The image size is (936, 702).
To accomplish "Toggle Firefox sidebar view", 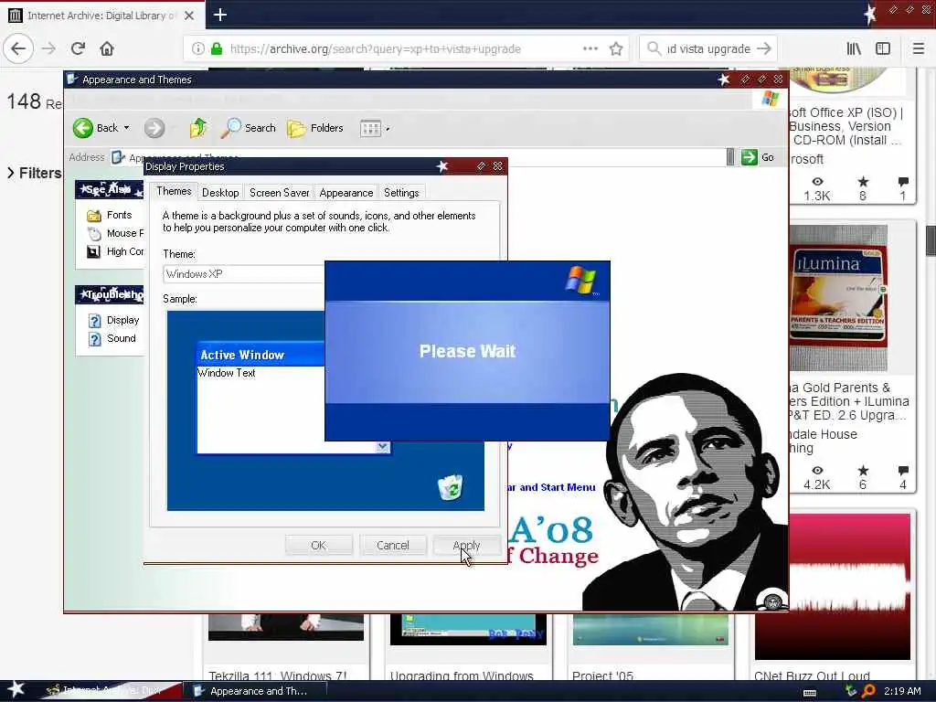I will (x=883, y=49).
